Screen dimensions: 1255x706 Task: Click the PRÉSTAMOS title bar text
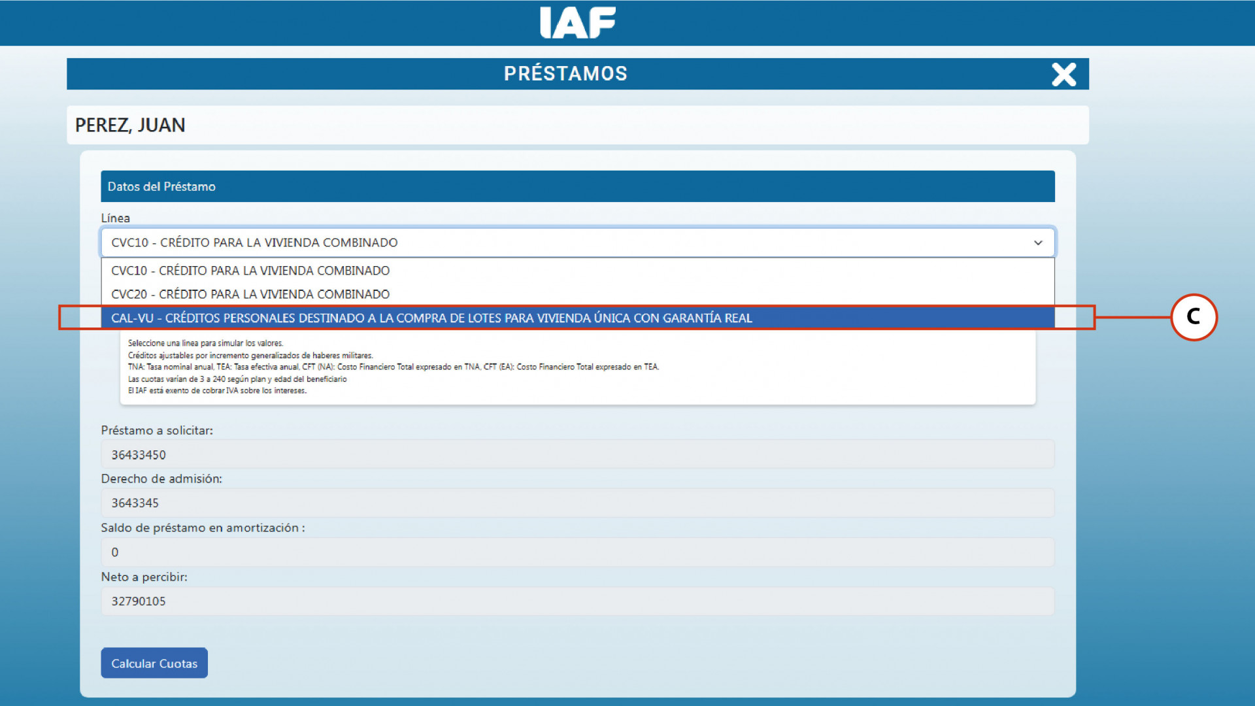tap(565, 74)
